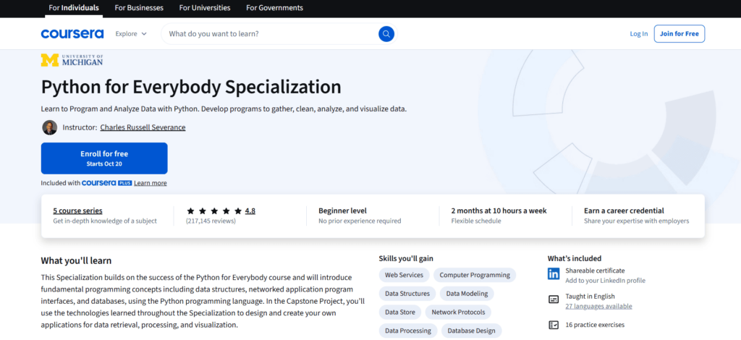This screenshot has height=340, width=741.
Task: Click the Taught in English language icon
Action: pyautogui.click(x=554, y=299)
